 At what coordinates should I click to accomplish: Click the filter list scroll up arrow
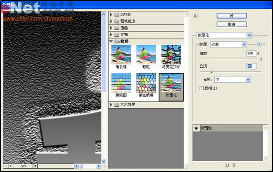pos(186,14)
